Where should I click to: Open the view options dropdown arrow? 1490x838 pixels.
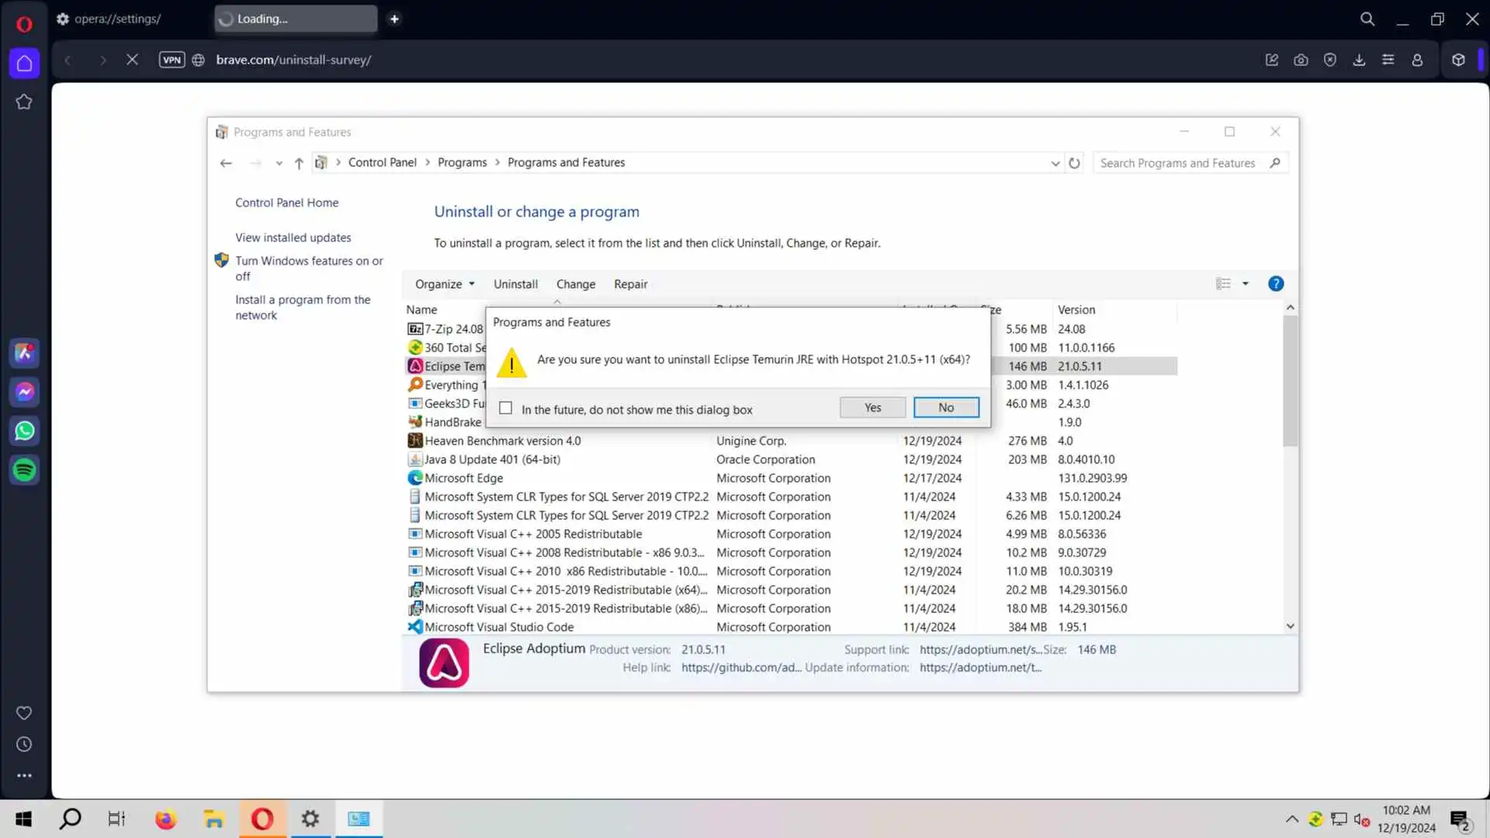(1246, 284)
